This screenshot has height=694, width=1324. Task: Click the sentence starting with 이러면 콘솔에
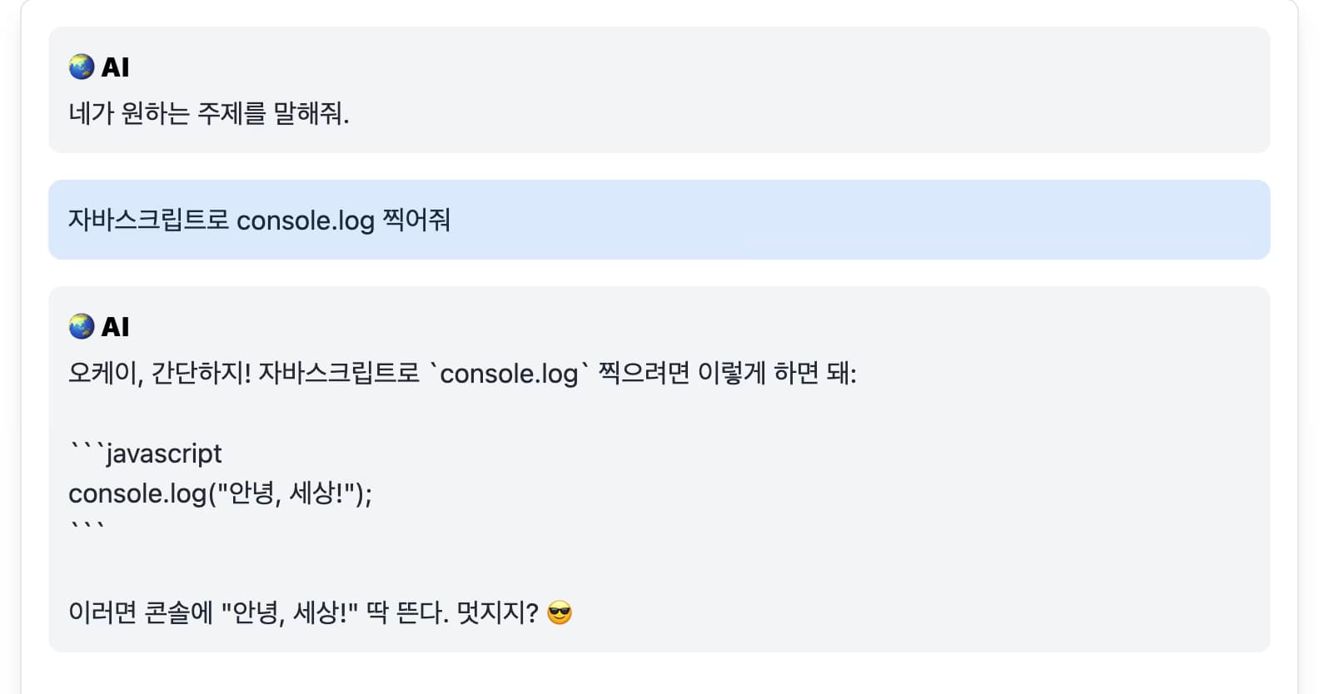(321, 613)
